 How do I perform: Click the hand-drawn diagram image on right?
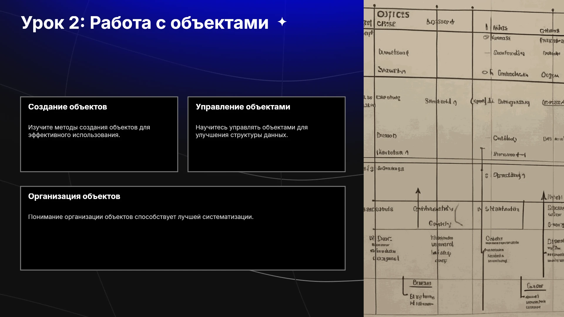pos(464,158)
